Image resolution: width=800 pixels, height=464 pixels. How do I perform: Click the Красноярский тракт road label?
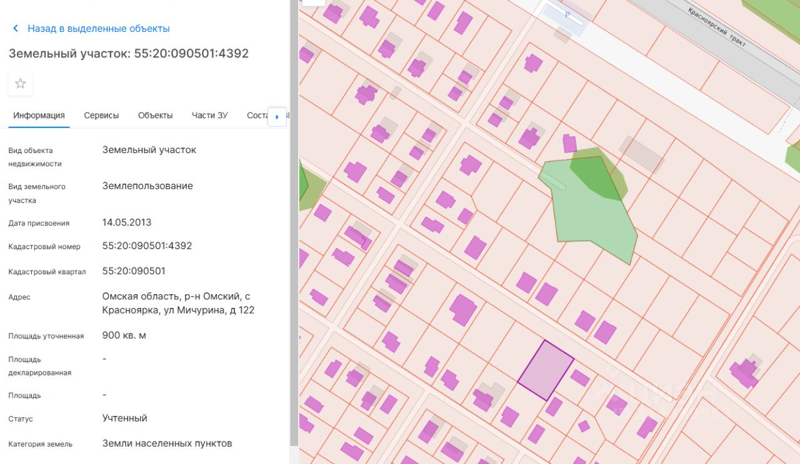(x=716, y=26)
